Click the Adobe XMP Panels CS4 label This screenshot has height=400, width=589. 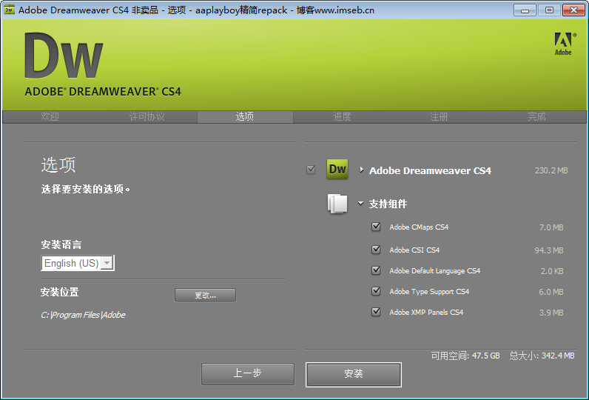(x=426, y=312)
